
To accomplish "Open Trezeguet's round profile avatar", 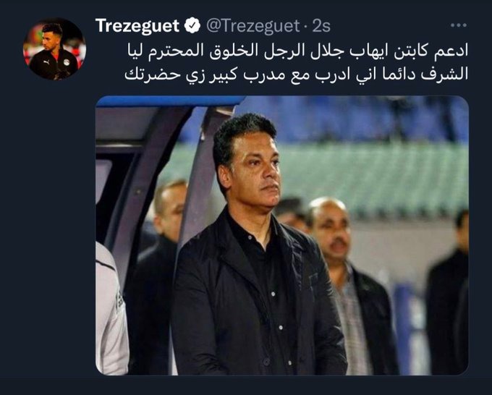I will click(54, 49).
